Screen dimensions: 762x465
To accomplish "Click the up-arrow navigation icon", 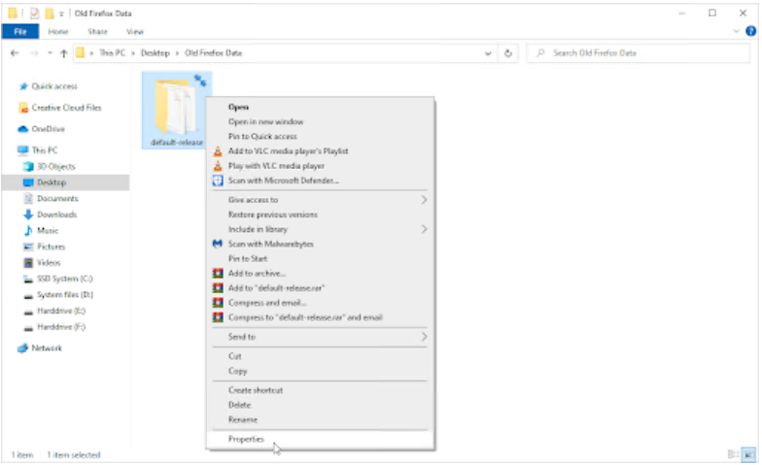I will (x=64, y=53).
